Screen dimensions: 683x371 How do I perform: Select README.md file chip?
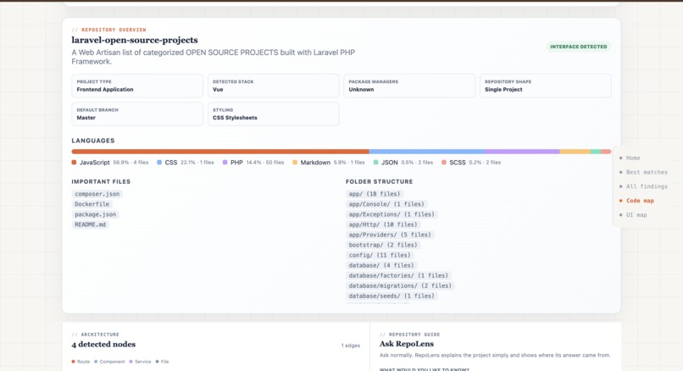pos(90,224)
